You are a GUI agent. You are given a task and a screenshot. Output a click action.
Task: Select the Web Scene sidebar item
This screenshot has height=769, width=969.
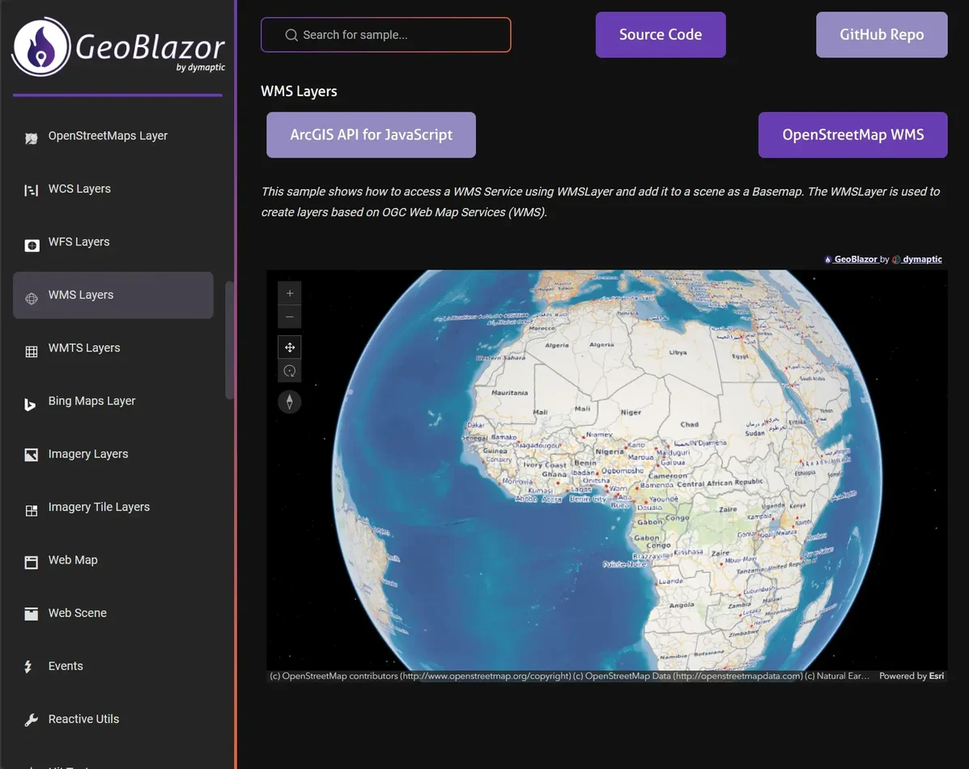point(77,613)
